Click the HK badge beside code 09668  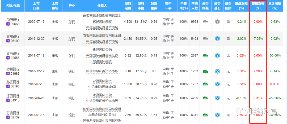(x=8, y=24)
